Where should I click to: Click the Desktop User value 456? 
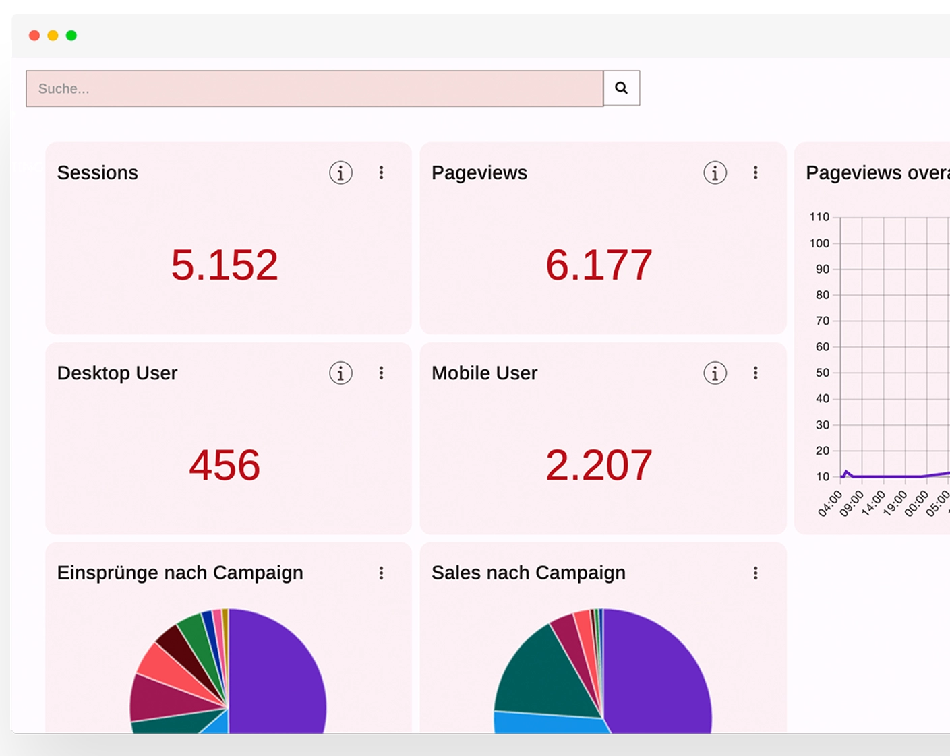pos(225,465)
